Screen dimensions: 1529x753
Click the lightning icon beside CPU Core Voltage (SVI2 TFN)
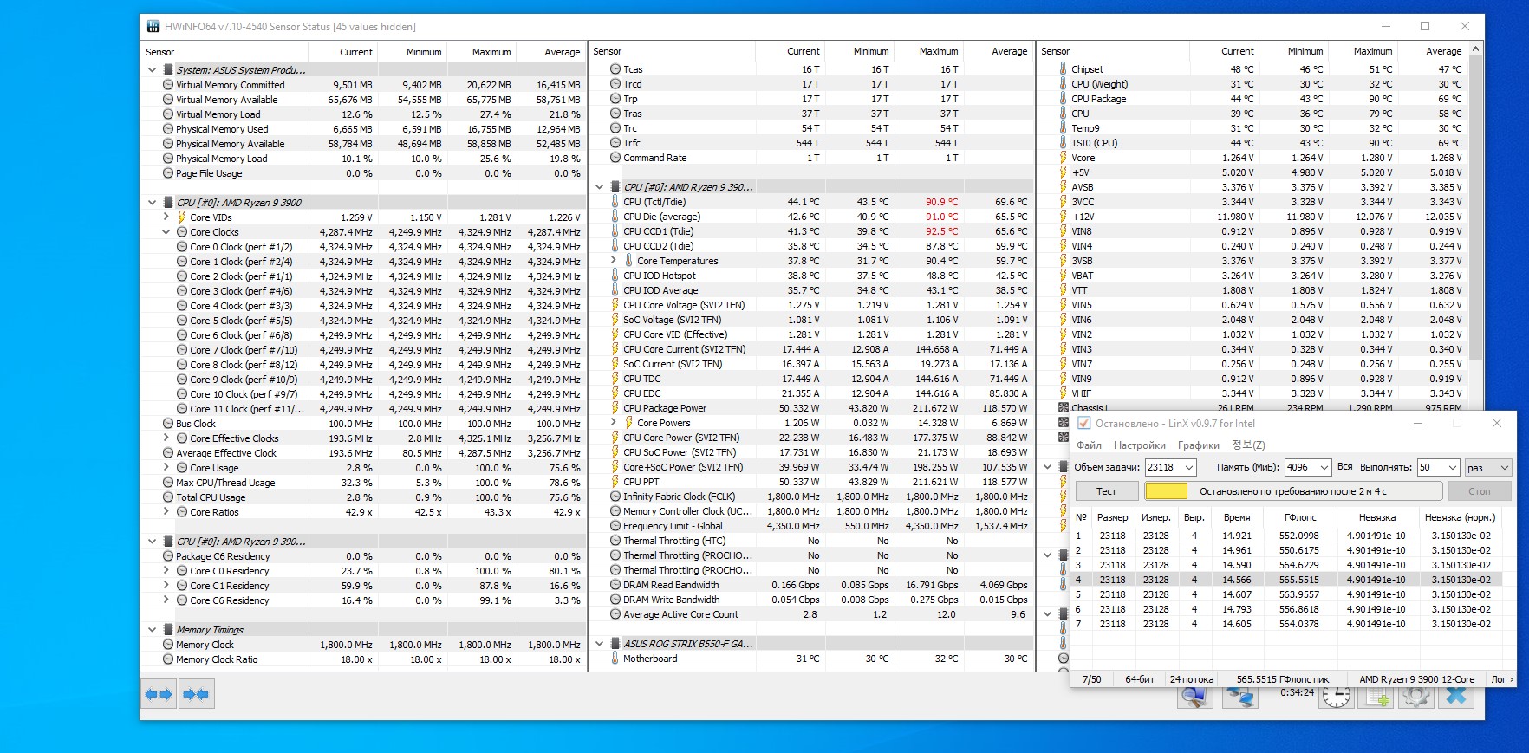(x=615, y=305)
